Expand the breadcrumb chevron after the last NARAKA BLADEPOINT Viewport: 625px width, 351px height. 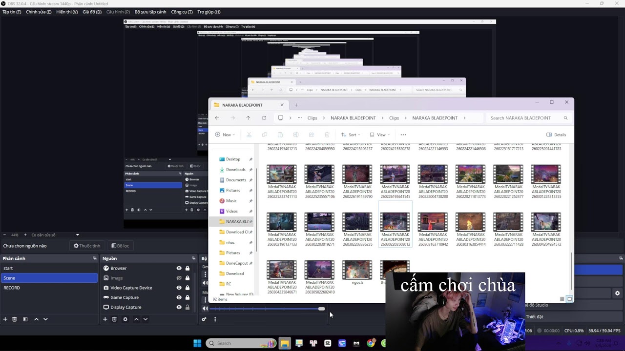pos(464,118)
